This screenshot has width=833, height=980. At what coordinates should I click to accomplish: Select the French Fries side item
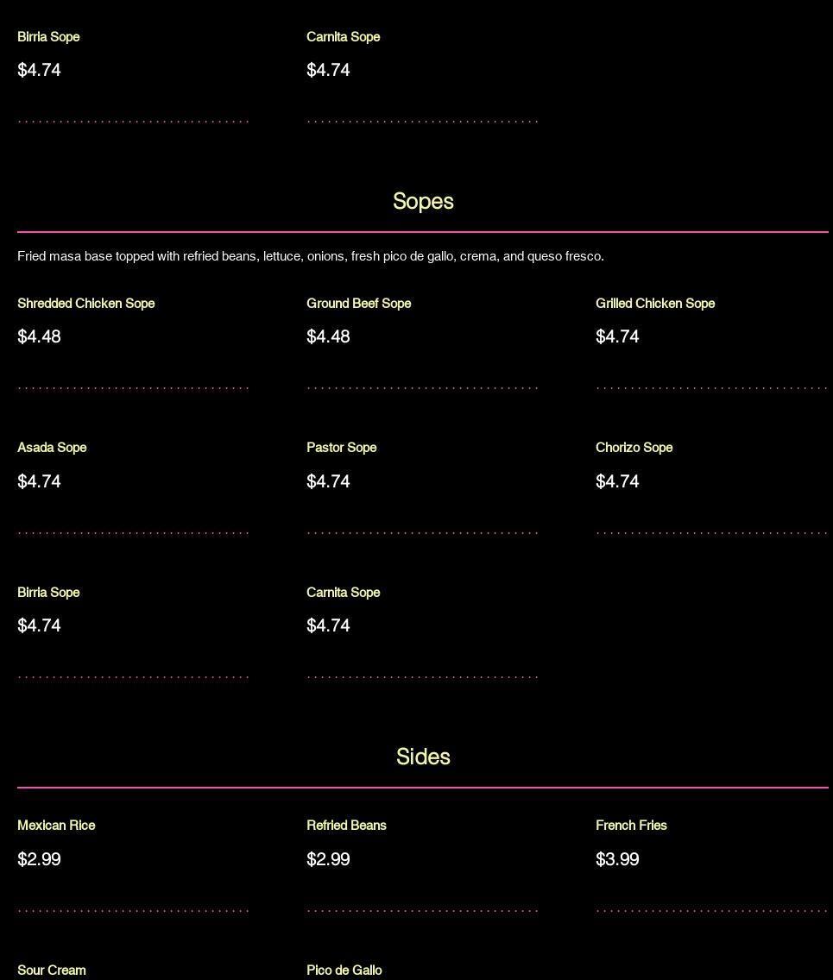click(631, 826)
